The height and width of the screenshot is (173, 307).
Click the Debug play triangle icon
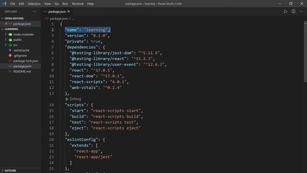point(67,99)
